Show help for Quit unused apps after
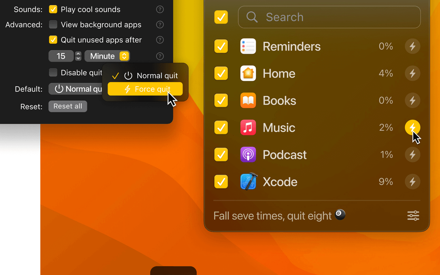The height and width of the screenshot is (275, 440). 160,40
